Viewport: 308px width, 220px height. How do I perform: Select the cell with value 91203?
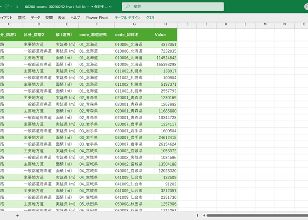[x=166, y=184]
